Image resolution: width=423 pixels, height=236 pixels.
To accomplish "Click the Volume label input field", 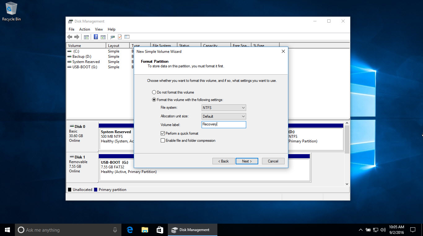I will (x=224, y=124).
